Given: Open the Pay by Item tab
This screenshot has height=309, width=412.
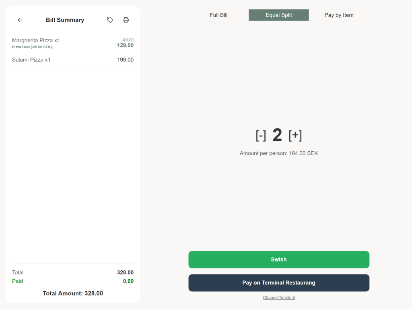Looking at the screenshot, I should [x=339, y=15].
